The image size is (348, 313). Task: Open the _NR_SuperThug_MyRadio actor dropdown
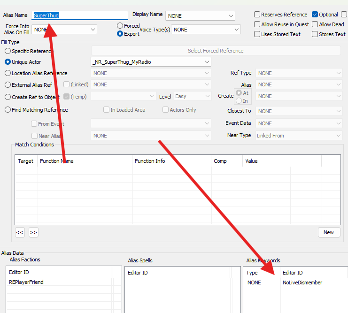pyautogui.click(x=151, y=62)
